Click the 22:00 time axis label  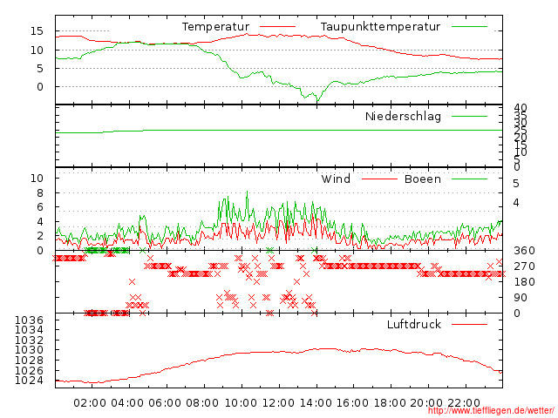coord(464,403)
